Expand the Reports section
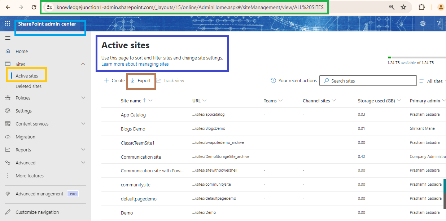This screenshot has height=221, width=446. point(83,150)
